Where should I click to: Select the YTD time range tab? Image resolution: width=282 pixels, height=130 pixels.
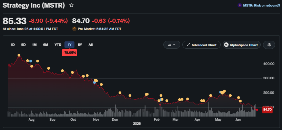[58, 45]
